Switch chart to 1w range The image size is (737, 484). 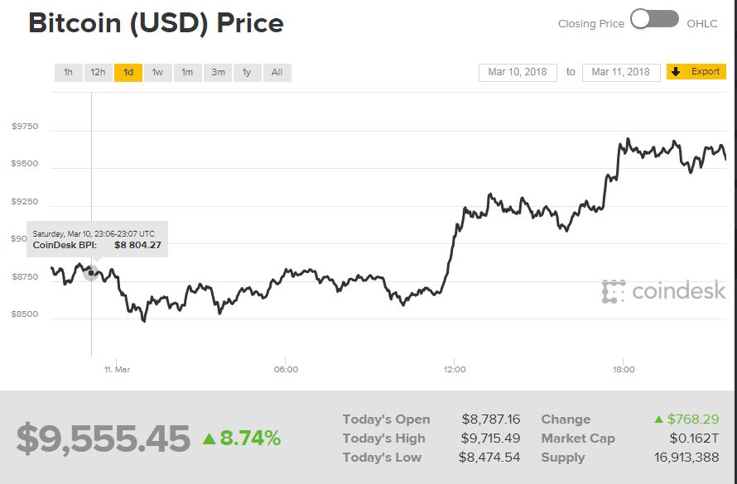click(157, 72)
